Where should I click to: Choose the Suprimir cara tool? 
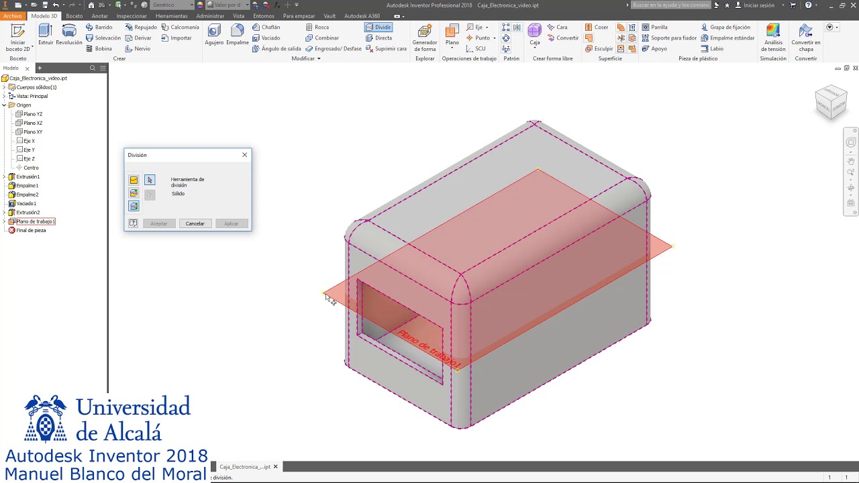pyautogui.click(x=386, y=49)
